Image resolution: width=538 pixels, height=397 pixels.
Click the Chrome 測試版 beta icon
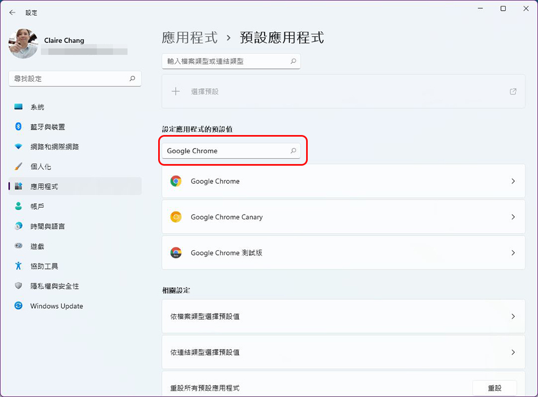[x=176, y=252]
